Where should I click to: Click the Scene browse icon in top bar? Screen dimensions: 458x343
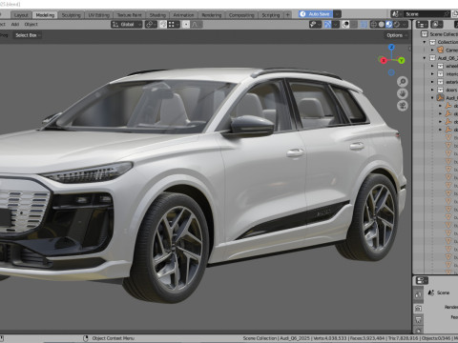click(396, 14)
